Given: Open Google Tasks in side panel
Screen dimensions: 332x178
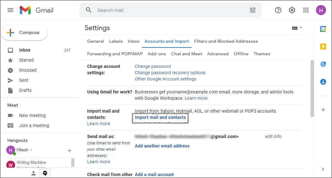Looking at the screenshot, I should pos(323,64).
